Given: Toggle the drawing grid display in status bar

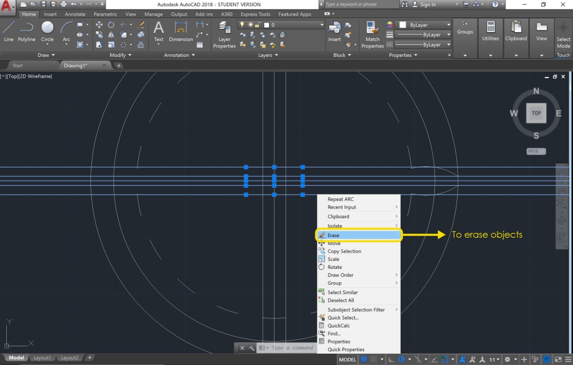Looking at the screenshot, I should (364, 359).
